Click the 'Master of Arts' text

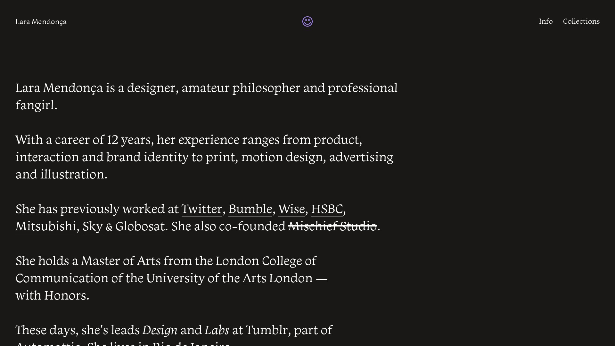121,261
